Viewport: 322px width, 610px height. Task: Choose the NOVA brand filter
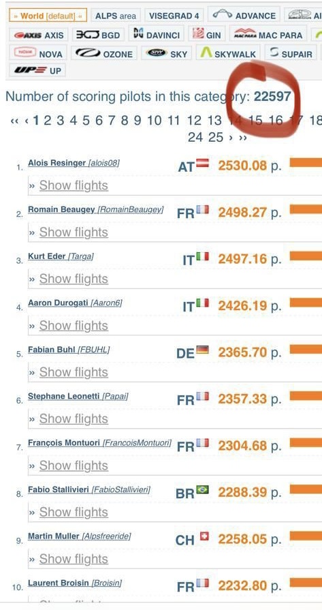tap(38, 53)
